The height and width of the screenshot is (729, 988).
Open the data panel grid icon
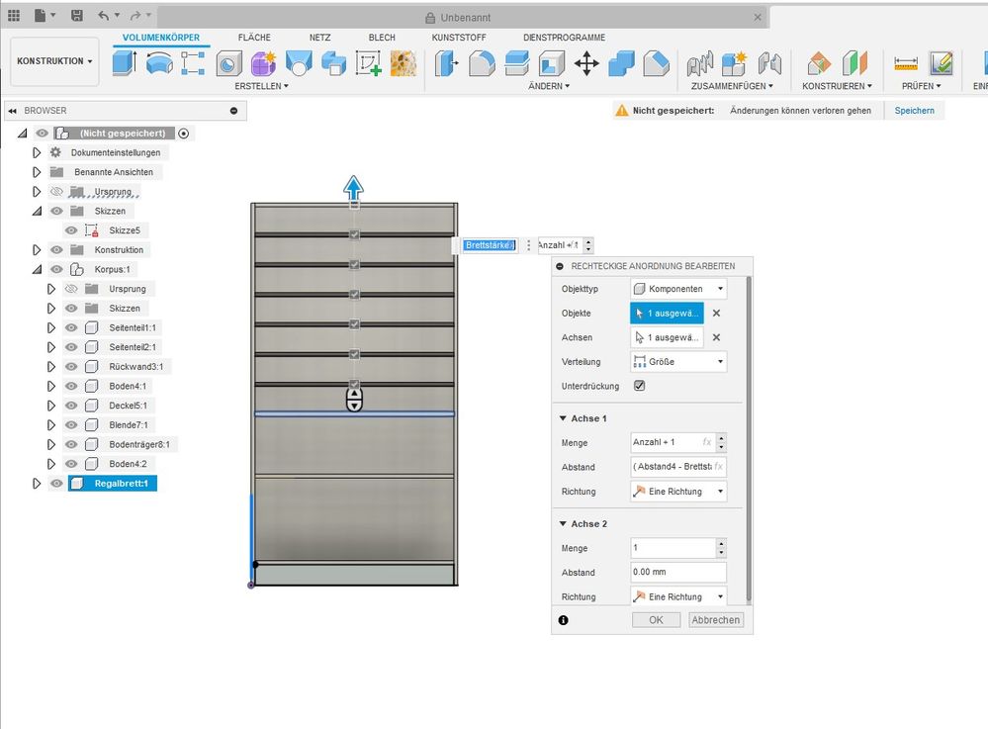[x=13, y=15]
